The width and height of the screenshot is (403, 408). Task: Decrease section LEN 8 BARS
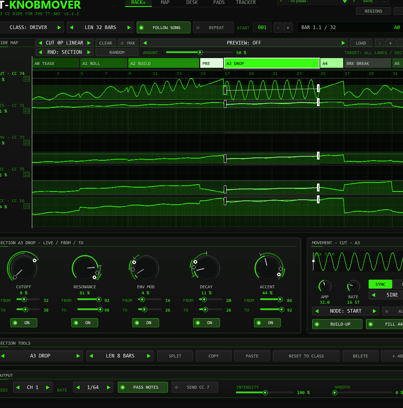pos(91,356)
